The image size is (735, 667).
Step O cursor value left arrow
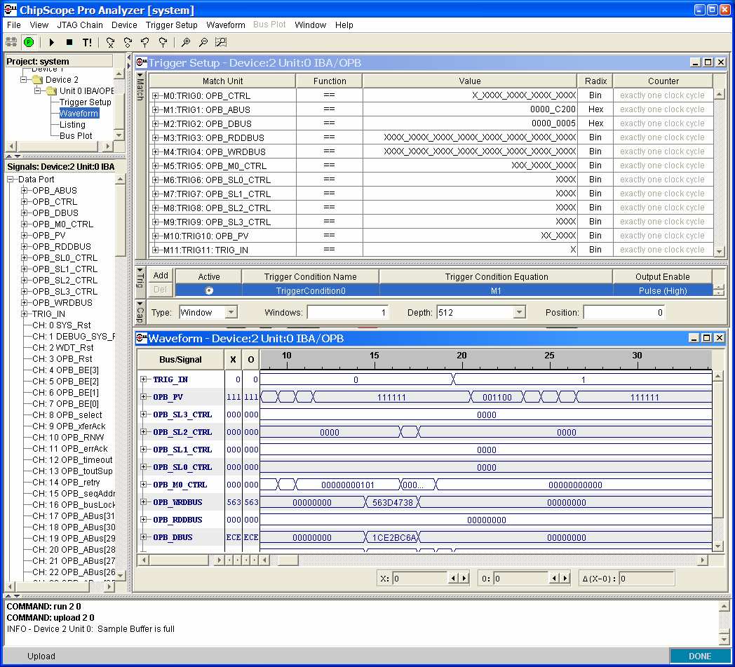click(553, 579)
